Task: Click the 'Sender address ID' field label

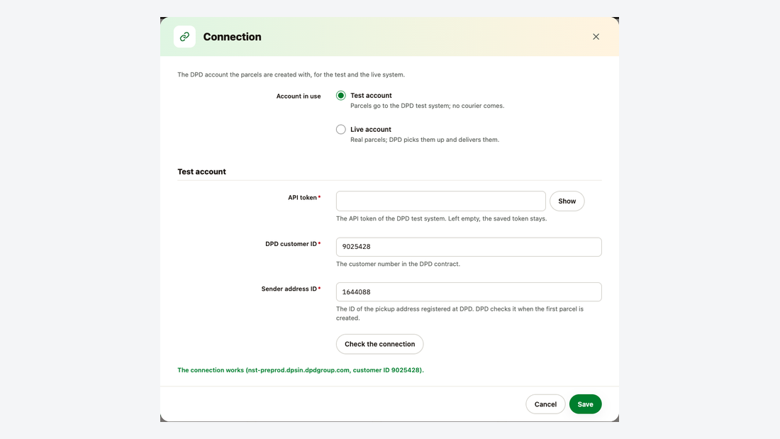Action: coord(289,289)
